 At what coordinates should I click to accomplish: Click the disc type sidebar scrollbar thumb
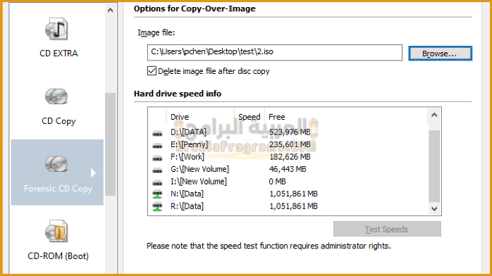pos(110,144)
